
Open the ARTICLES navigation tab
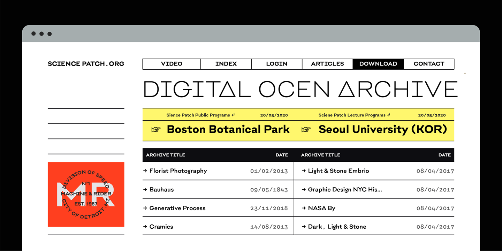[327, 64]
